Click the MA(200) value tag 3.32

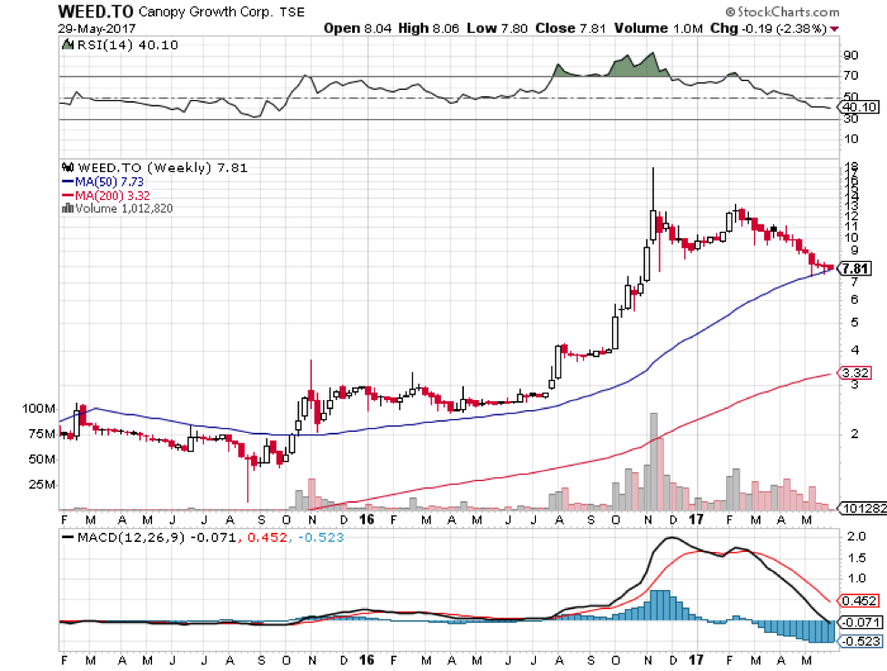click(855, 373)
